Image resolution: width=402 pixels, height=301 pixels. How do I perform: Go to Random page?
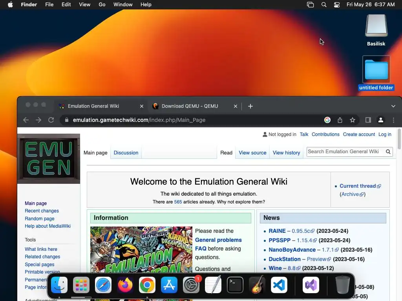point(40,219)
